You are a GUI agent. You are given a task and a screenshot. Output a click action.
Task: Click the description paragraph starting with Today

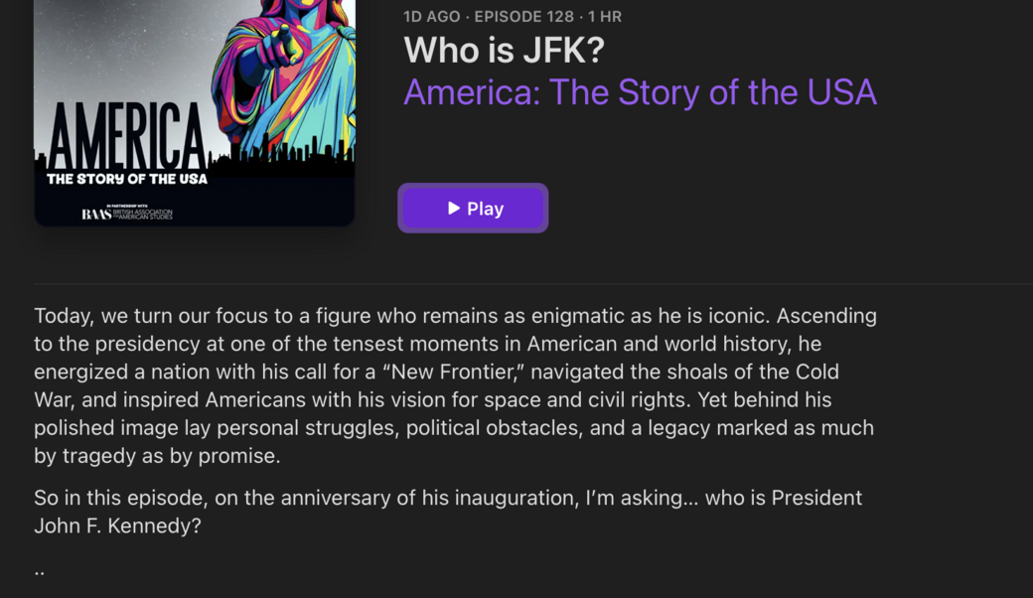(455, 385)
